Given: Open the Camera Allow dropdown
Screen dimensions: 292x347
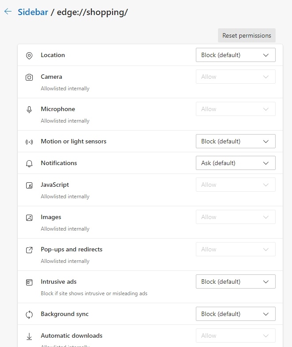Looking at the screenshot, I should click(236, 77).
